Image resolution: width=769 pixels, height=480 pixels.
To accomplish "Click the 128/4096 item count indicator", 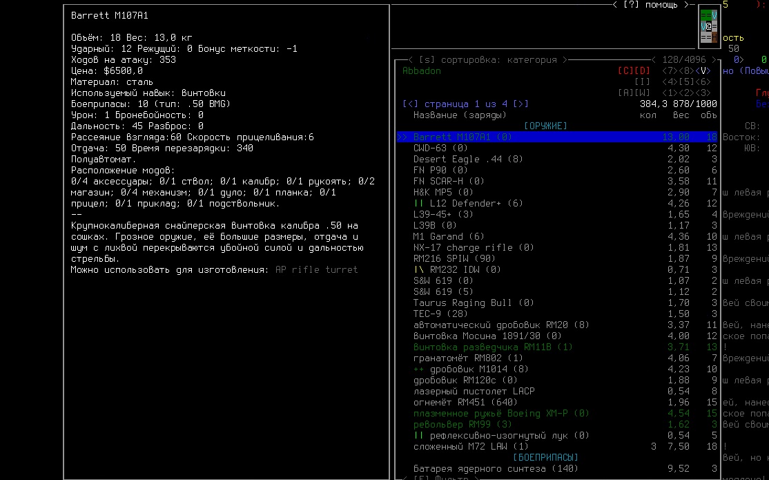I will point(684,60).
